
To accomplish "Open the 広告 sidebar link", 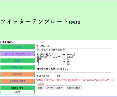I will pyautogui.click(x=17, y=60).
